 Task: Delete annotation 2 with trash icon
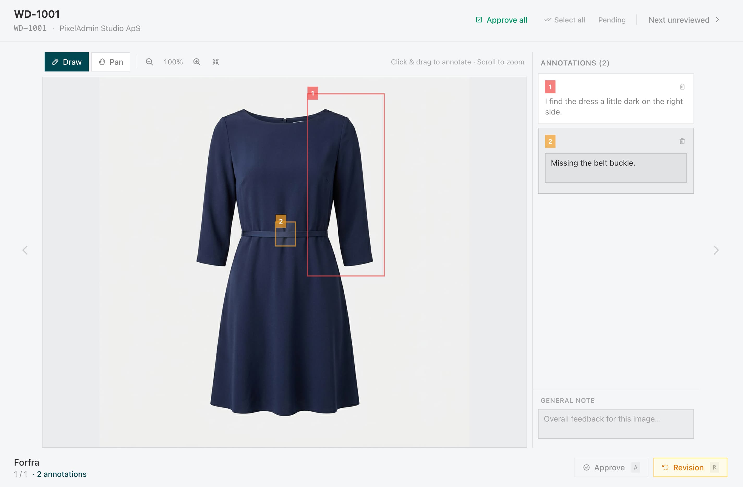(x=682, y=141)
